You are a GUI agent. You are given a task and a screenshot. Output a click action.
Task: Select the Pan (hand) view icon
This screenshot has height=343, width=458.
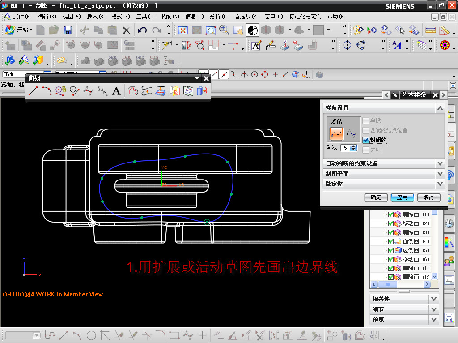[x=238, y=30]
